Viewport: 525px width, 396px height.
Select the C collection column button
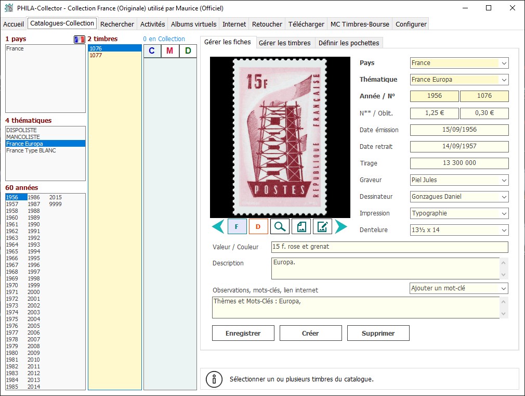pos(152,51)
